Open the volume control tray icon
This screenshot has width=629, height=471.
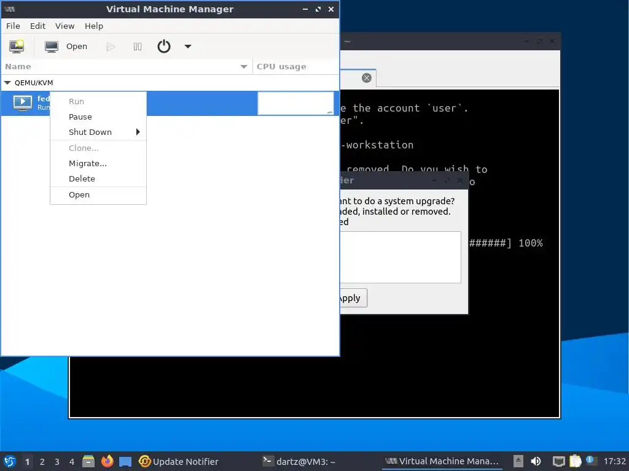pyautogui.click(x=536, y=461)
